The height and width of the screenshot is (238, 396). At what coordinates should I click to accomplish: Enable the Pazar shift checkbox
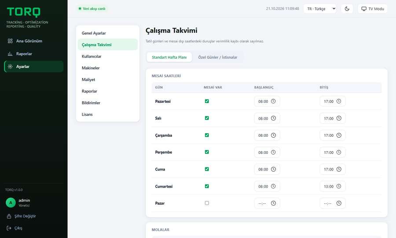207,203
